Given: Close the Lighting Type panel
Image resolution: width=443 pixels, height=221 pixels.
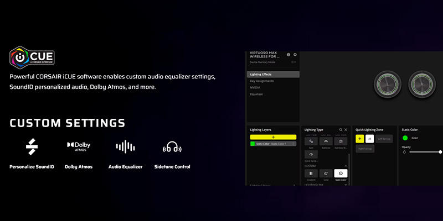Looking at the screenshot, I should [346, 130].
